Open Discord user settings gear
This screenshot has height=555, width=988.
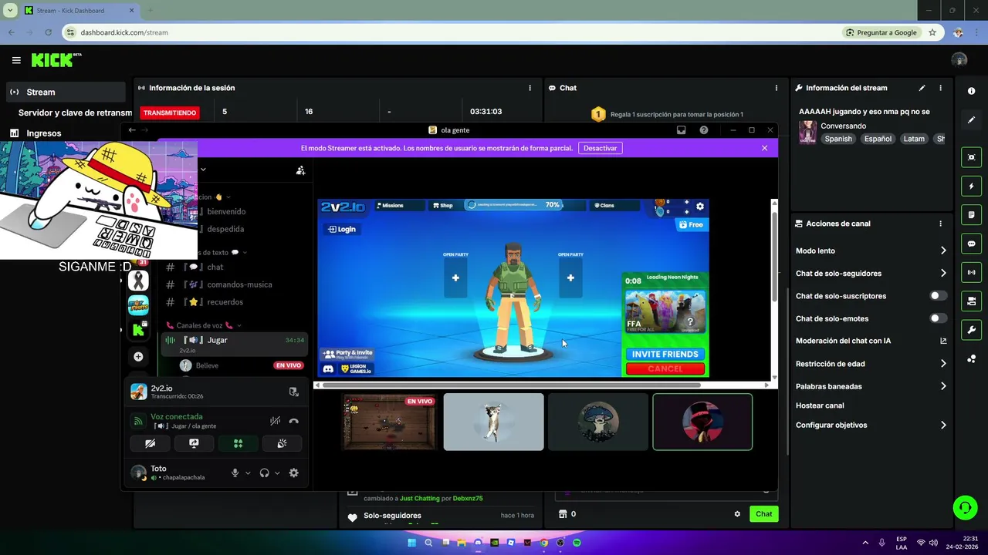(293, 473)
